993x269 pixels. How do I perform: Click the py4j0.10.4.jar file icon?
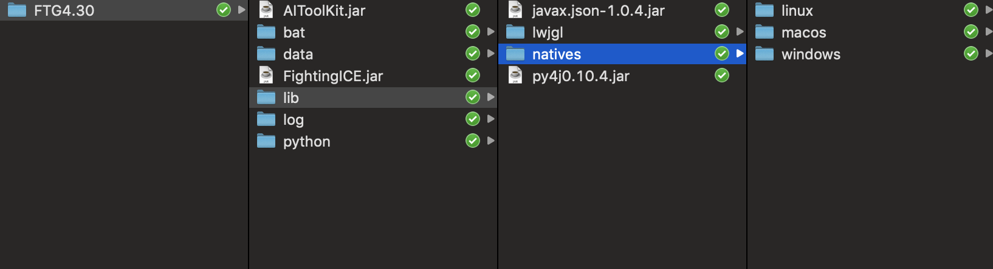[515, 75]
